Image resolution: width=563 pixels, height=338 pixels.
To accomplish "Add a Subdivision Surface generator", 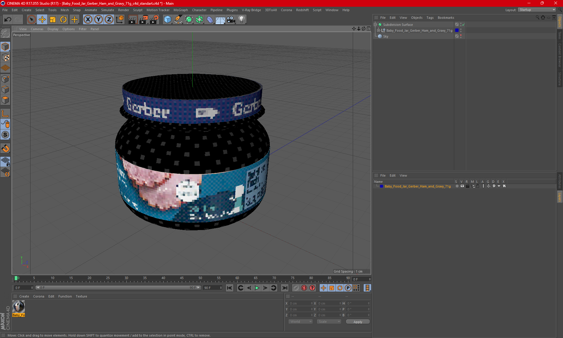I will 189,20.
